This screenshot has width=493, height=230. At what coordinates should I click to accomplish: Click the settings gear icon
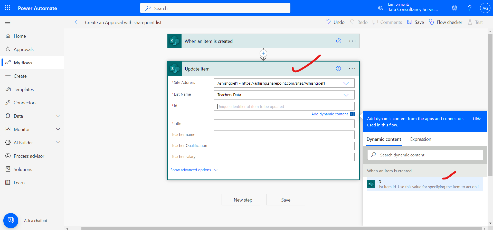[x=454, y=8]
